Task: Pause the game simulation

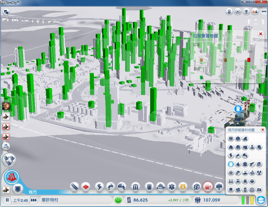Action: [7, 200]
